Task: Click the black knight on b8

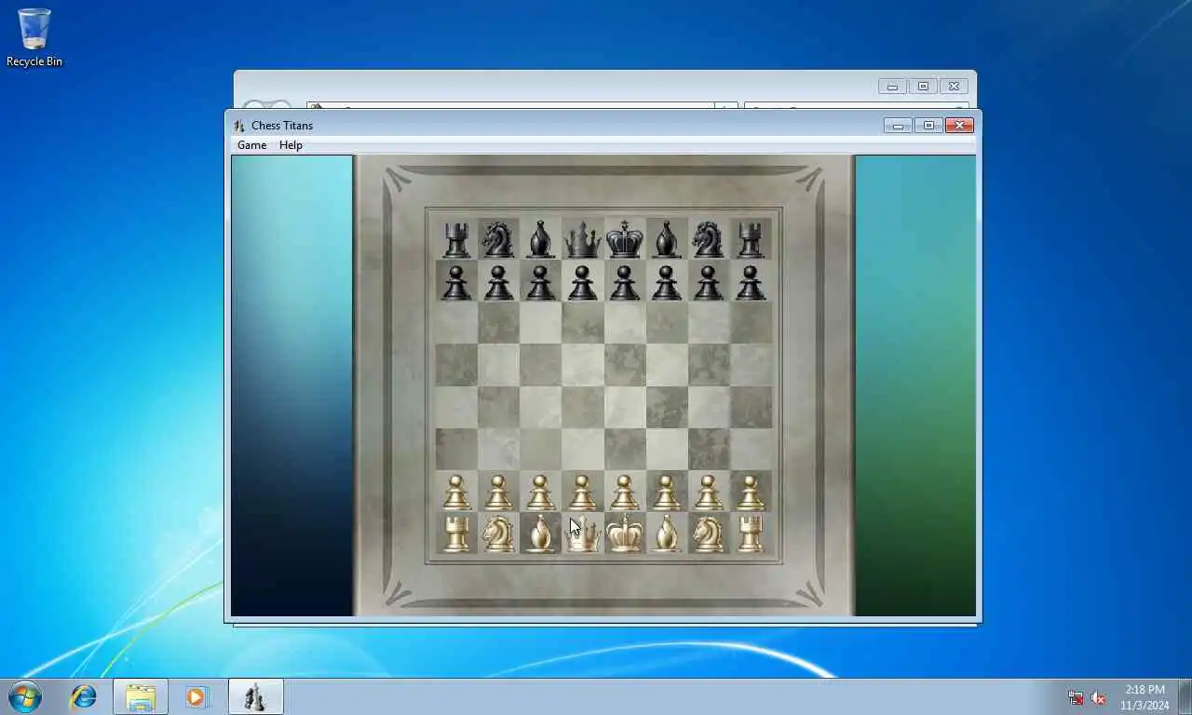Action: tap(498, 239)
